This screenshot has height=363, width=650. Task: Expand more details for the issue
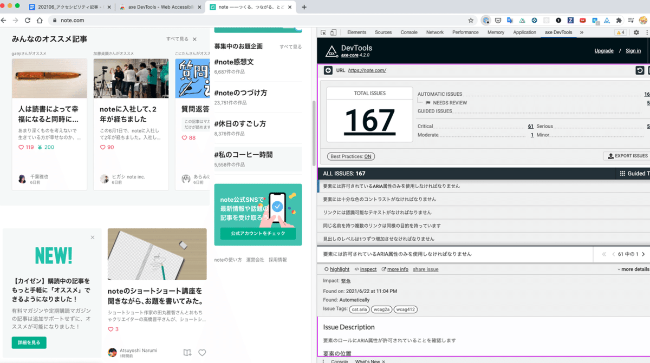[632, 269]
